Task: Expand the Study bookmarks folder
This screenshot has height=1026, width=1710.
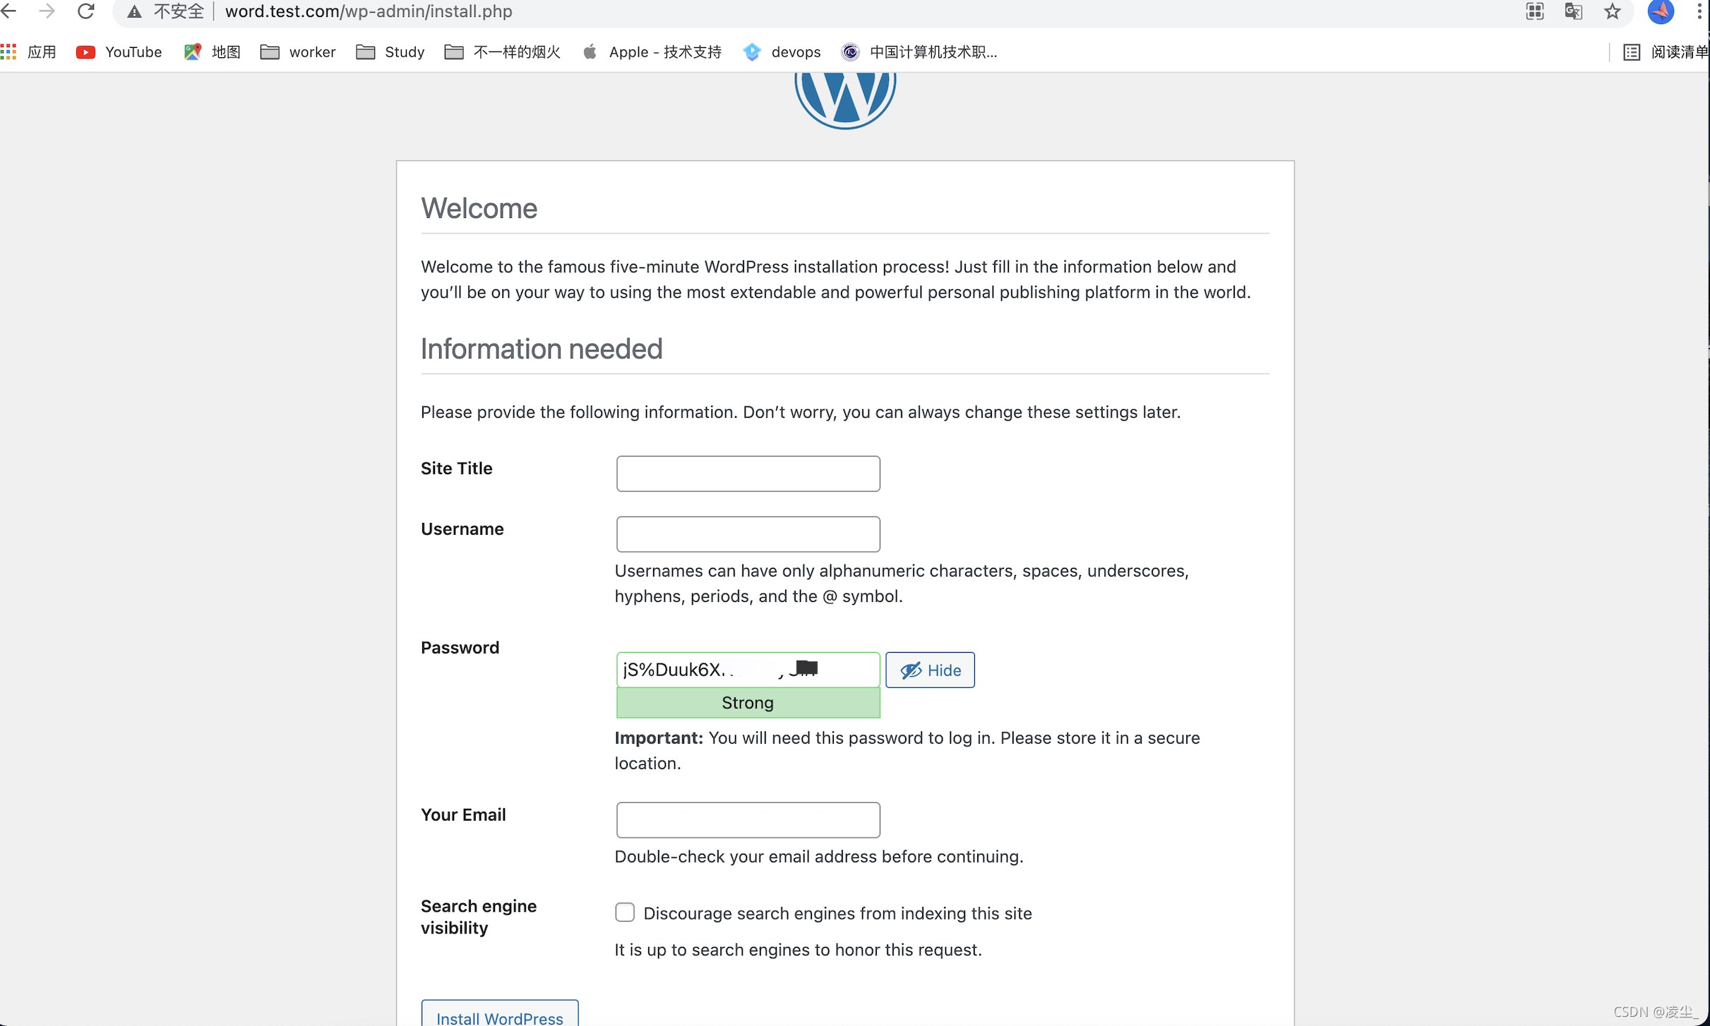Action: click(x=390, y=52)
